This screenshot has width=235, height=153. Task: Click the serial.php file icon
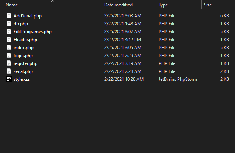coord(9,71)
